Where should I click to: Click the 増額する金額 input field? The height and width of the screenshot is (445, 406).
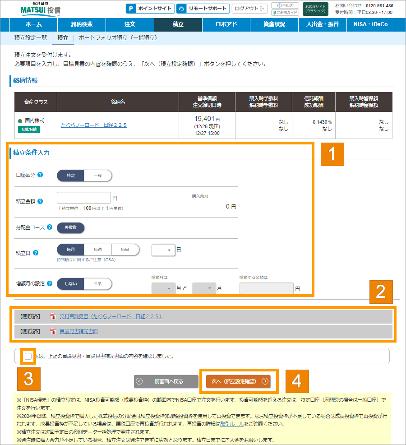click(267, 288)
